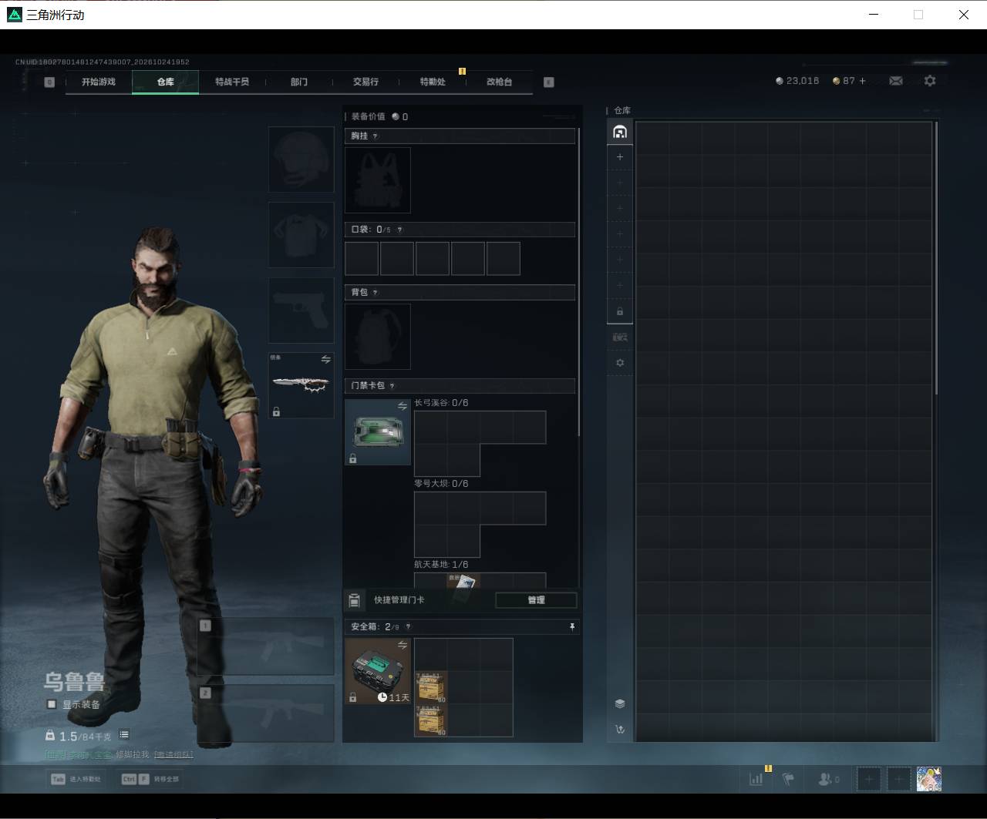
Task: Show help for 口袋 section
Action: pyautogui.click(x=399, y=230)
